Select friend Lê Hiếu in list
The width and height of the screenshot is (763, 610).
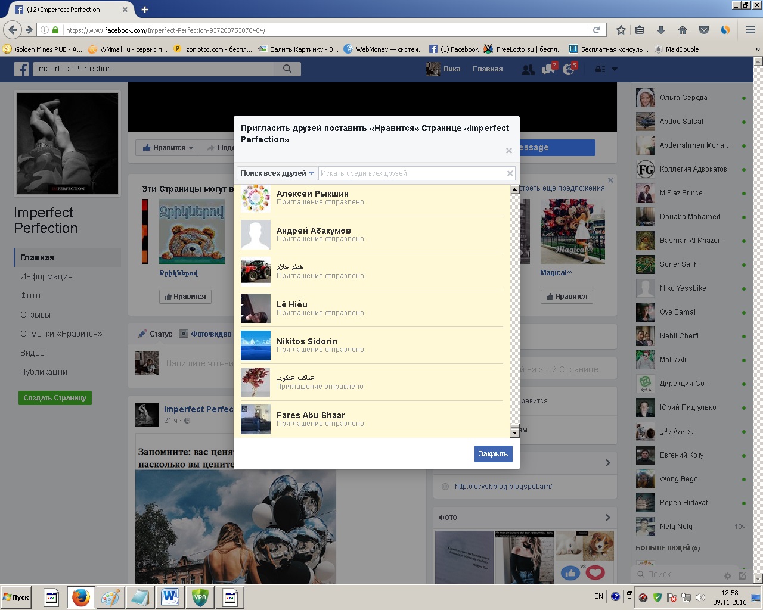click(x=372, y=309)
